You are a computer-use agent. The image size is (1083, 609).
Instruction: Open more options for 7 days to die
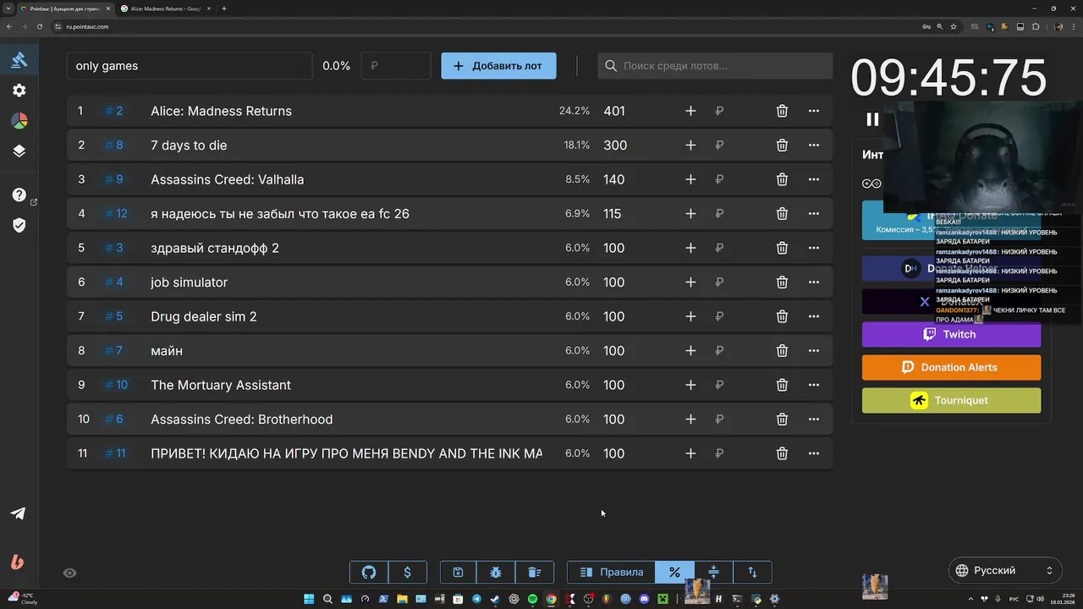814,145
